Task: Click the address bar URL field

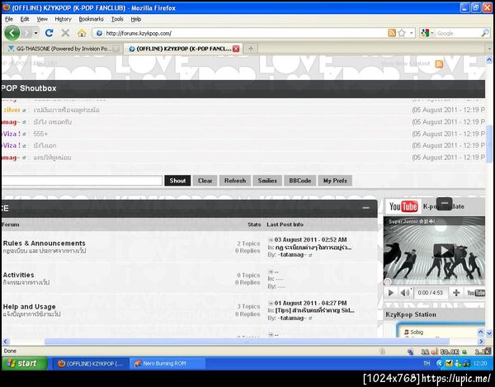Action: click(245, 33)
